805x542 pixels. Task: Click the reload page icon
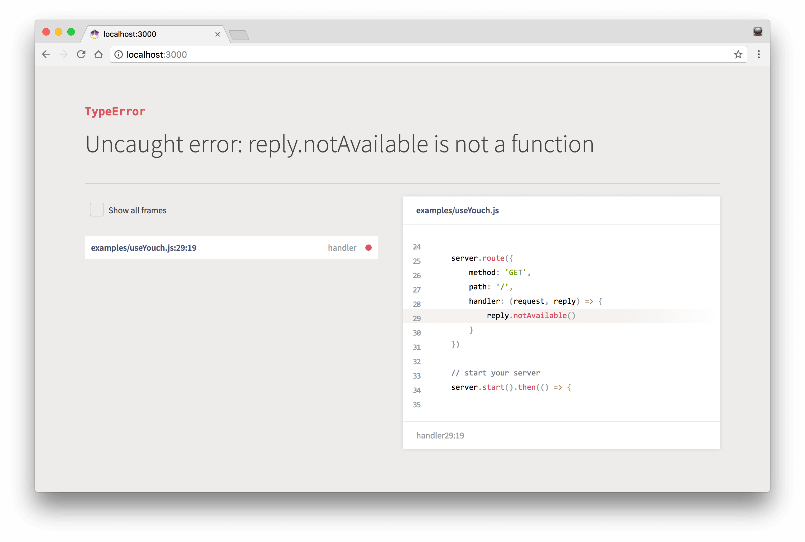(x=80, y=55)
